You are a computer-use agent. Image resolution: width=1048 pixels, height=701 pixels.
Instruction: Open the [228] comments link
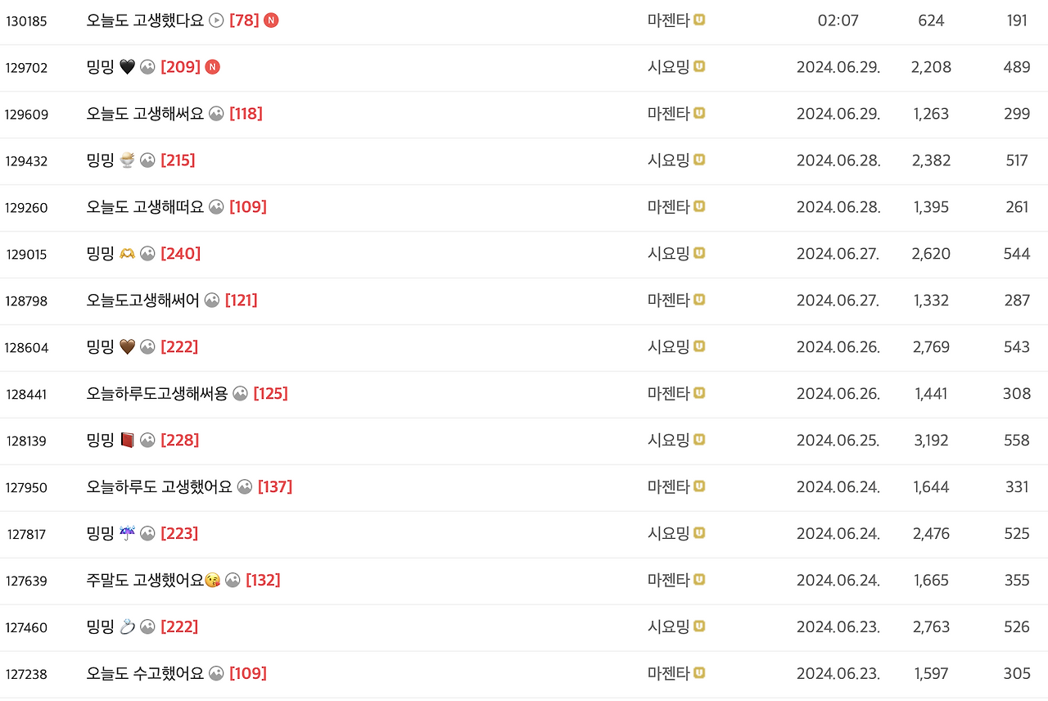click(x=180, y=441)
